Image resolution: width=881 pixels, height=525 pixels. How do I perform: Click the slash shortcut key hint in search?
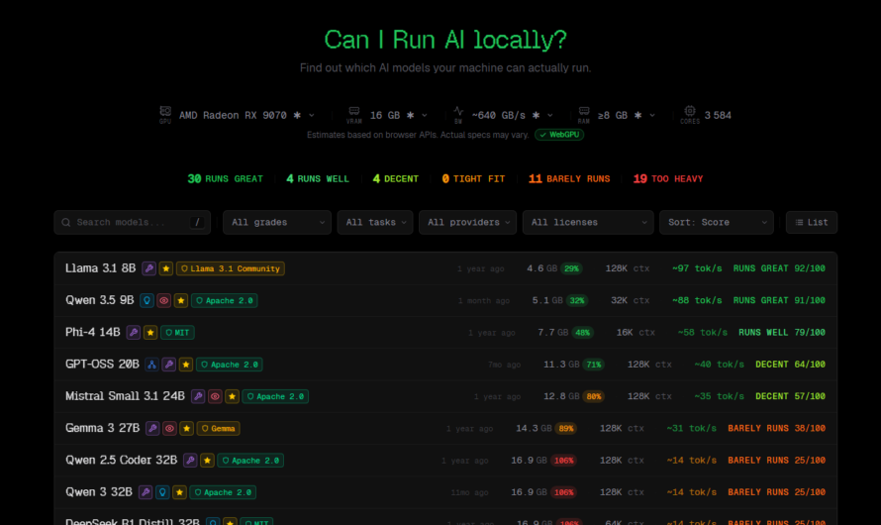[x=197, y=223]
